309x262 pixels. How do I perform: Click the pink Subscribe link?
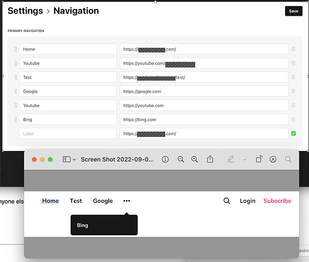click(277, 201)
